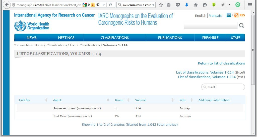Image resolution: width=257 pixels, height=137 pixels.
Task: Click the site search magnifier button
Action: pos(241,25)
